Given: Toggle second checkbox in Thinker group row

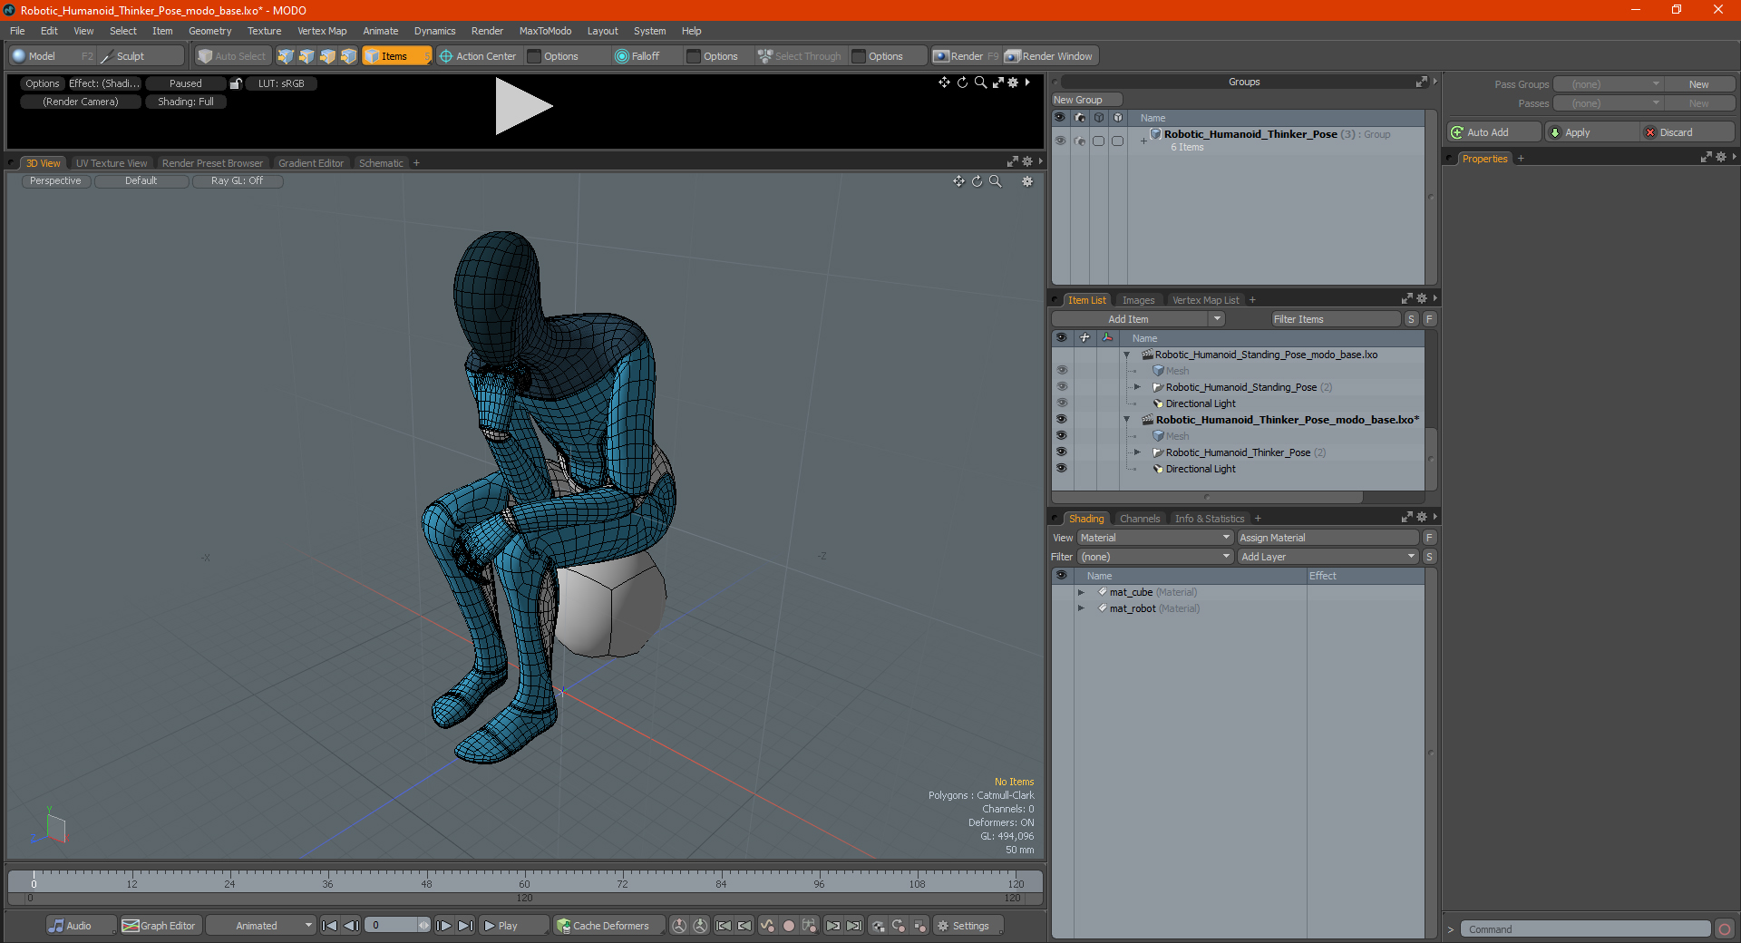Looking at the screenshot, I should coord(1117,141).
